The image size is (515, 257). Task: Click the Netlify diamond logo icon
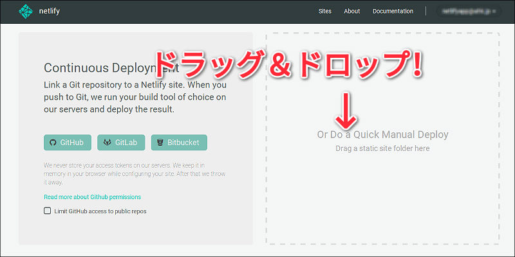tap(26, 12)
